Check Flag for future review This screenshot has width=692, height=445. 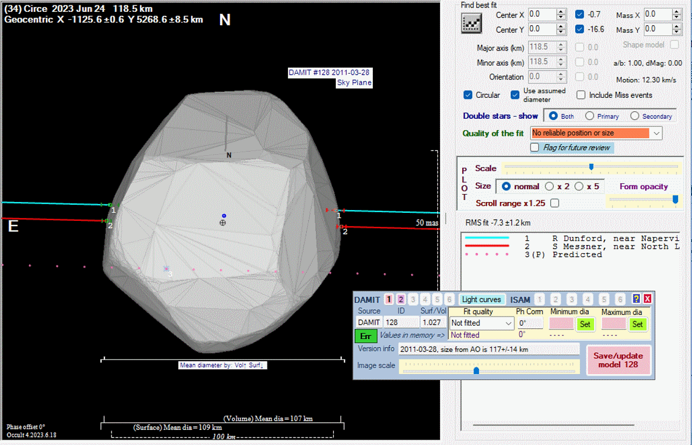(x=535, y=147)
